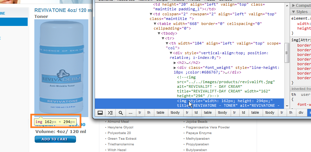Screen dimensions: 311x152
Task: Expand the div class font_weight node
Action: (x=175, y=68)
